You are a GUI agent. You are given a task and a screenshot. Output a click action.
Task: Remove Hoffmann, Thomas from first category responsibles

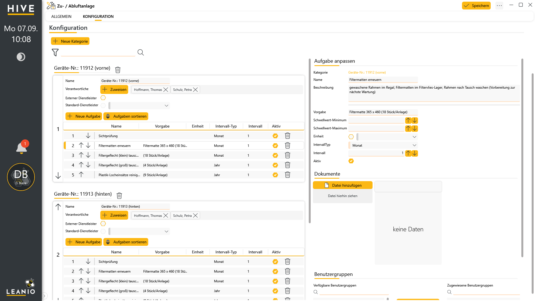tap(166, 89)
